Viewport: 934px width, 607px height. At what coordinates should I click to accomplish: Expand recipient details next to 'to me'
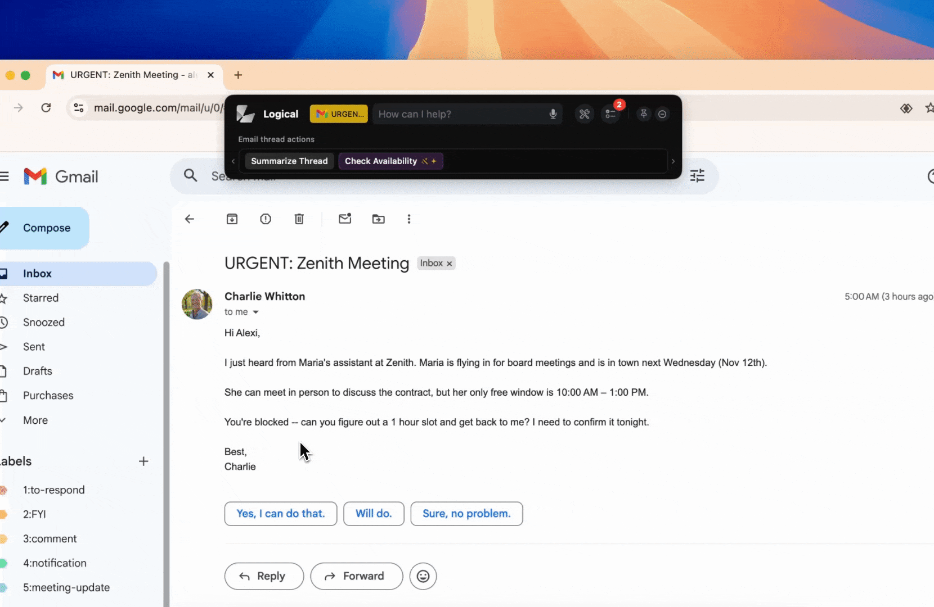pos(255,312)
